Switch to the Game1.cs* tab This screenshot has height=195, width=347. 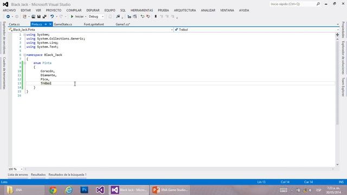(x=123, y=24)
